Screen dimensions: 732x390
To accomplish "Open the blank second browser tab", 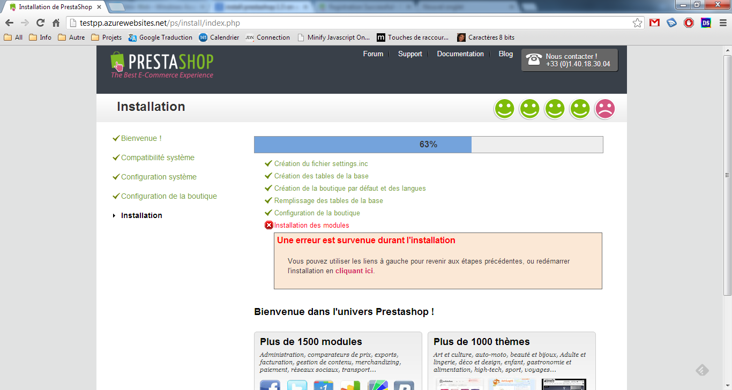I will pos(117,7).
